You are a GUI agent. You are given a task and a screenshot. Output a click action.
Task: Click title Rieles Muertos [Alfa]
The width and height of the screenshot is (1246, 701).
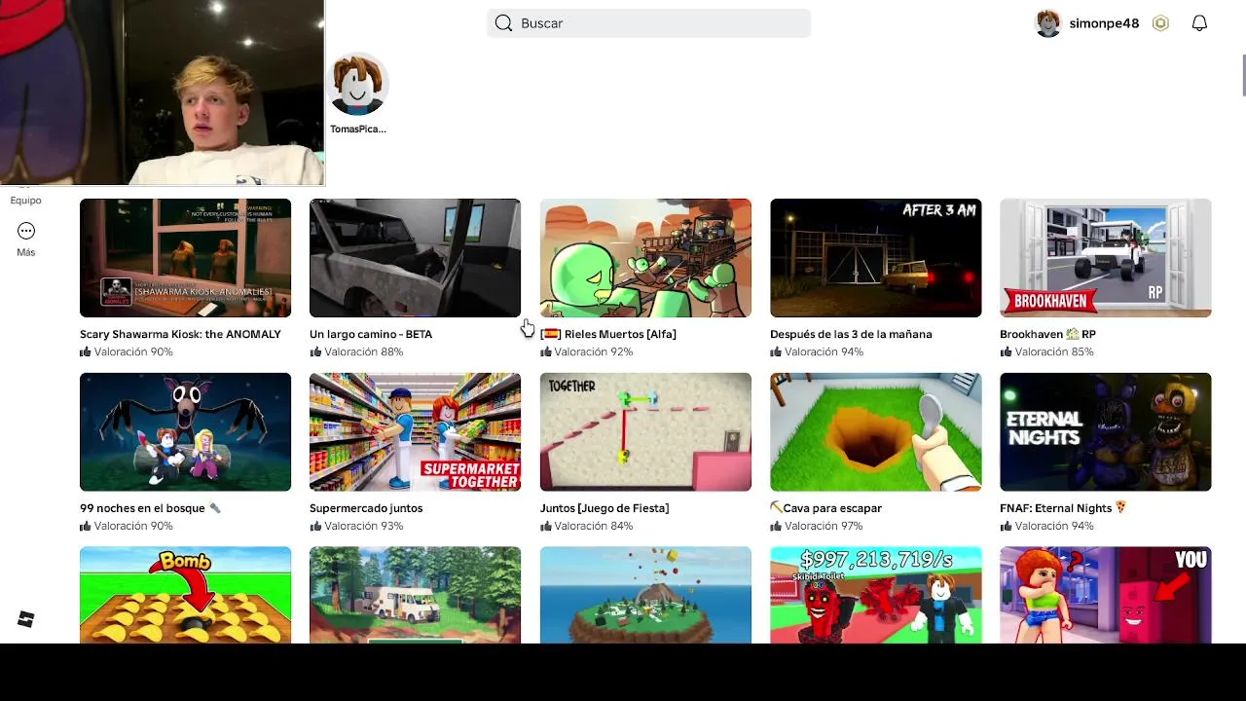(608, 334)
